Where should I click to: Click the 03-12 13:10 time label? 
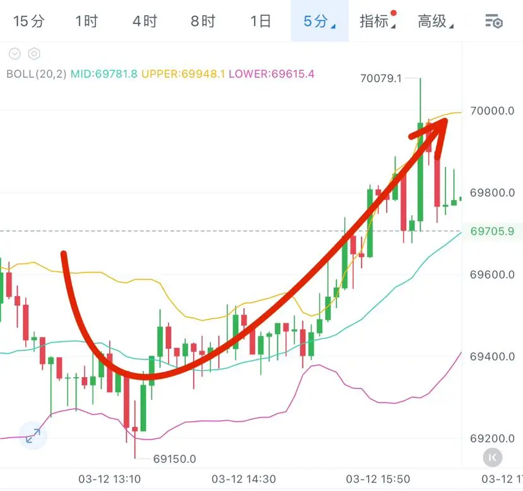click(109, 479)
